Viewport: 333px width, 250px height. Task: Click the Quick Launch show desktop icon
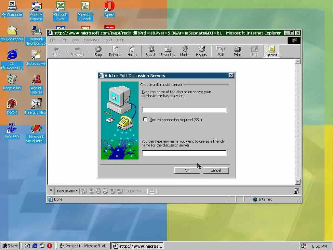click(27, 246)
